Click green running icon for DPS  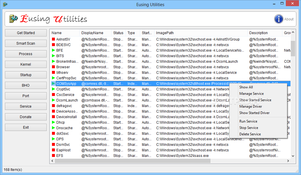(x=53, y=139)
